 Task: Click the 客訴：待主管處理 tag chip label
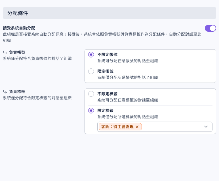pyautogui.click(x=117, y=127)
